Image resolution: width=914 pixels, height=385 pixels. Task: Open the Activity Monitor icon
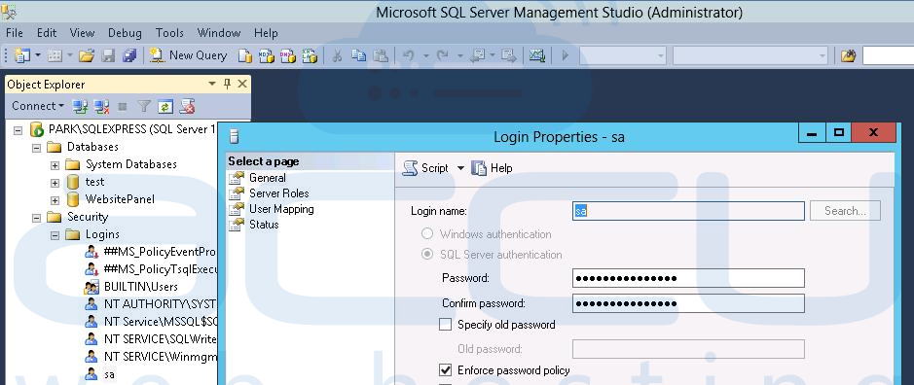coord(537,56)
